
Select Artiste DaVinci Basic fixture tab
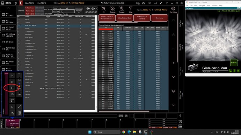[x=124, y=18]
